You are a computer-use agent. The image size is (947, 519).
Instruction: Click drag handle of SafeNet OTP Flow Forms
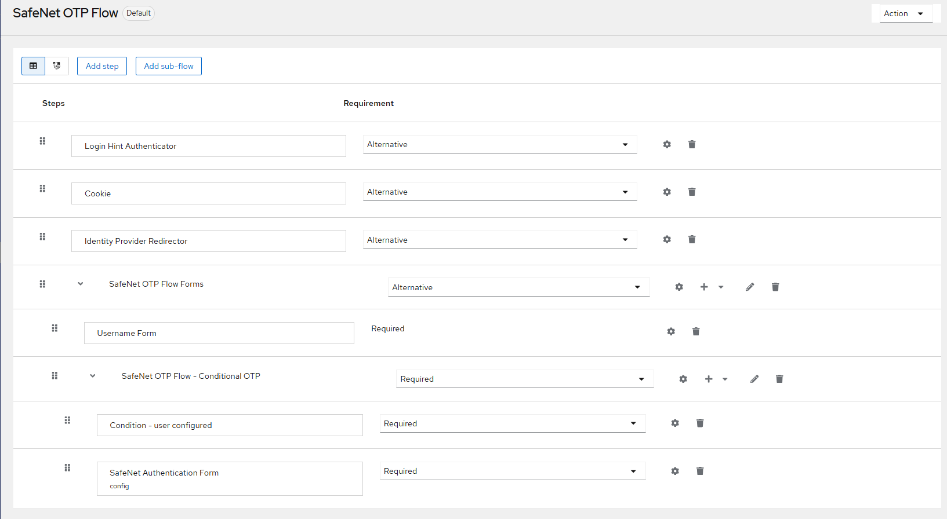[x=42, y=284]
